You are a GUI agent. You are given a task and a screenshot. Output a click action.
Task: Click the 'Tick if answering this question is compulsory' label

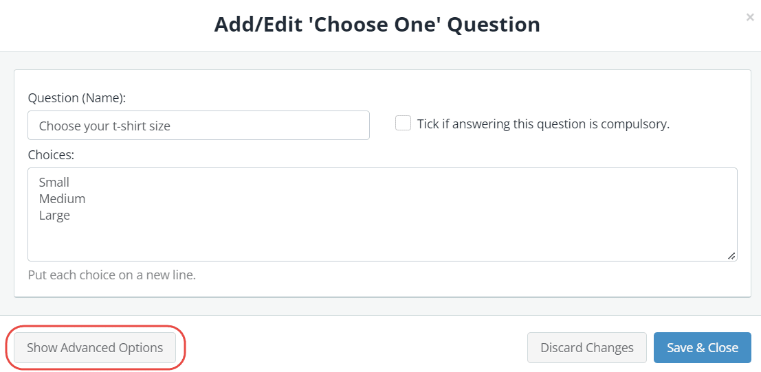pos(543,124)
